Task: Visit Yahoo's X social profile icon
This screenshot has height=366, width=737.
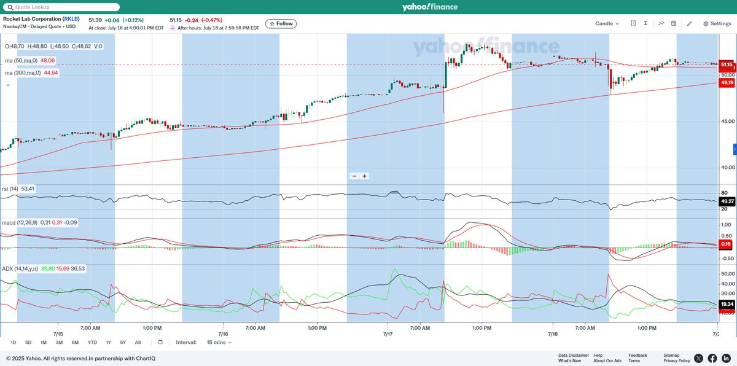Action: 699,358
